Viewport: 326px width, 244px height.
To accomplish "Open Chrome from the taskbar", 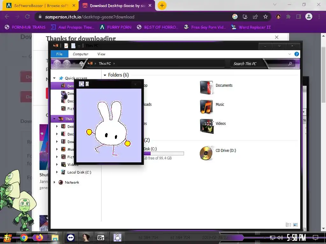I will pyautogui.click(x=24, y=238).
